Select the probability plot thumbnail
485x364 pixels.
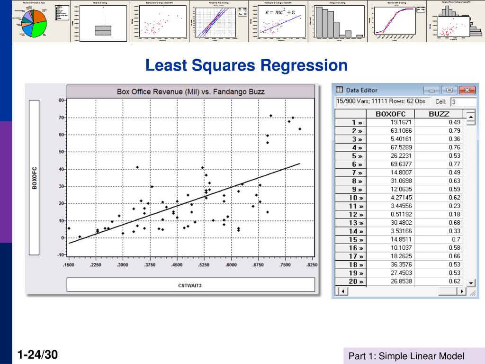tap(219, 21)
